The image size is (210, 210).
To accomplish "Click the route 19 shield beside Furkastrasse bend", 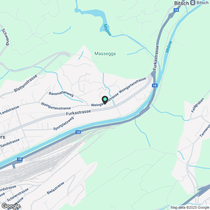I will pos(155,85).
